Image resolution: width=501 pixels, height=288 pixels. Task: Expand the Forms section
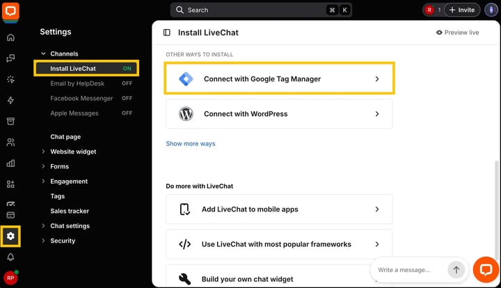[43, 166]
